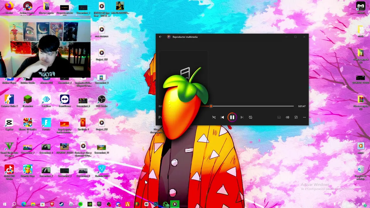370x208 pixels.
Task: Open Epic Games from the taskbar
Action: click(x=99, y=204)
